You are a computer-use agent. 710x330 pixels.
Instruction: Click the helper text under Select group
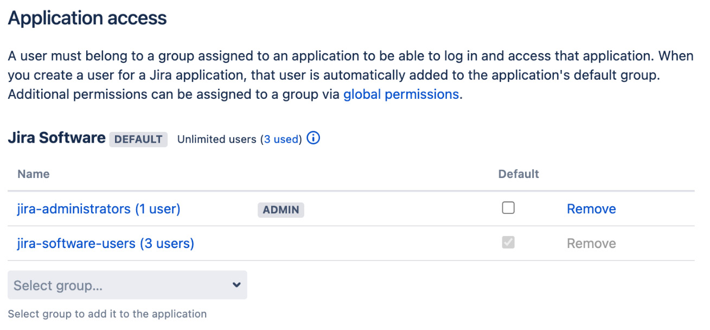(x=106, y=314)
